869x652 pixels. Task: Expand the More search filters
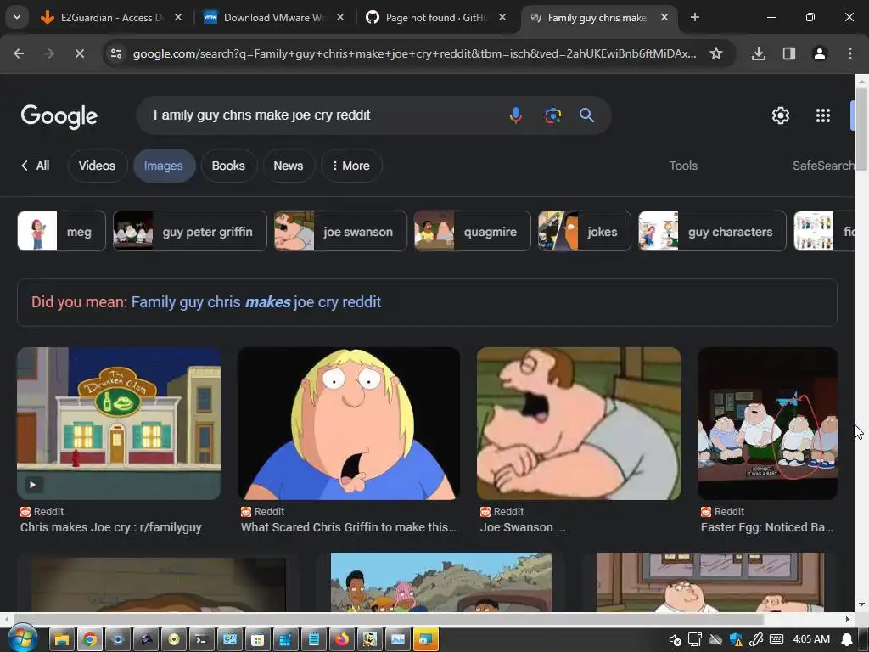[351, 166]
